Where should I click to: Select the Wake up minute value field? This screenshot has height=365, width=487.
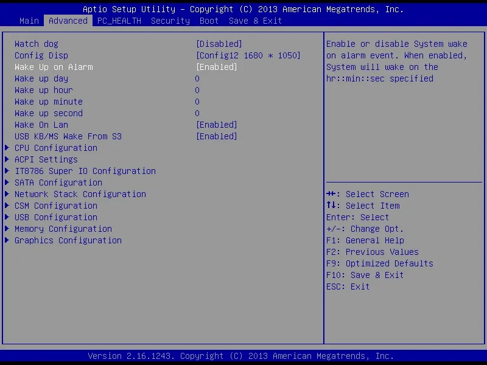197,102
